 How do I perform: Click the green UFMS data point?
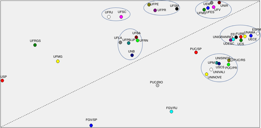tap(204, 10)
